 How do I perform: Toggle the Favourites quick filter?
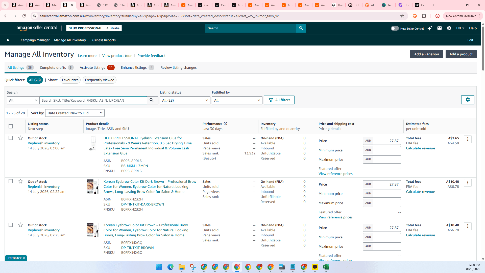pyautogui.click(x=70, y=80)
